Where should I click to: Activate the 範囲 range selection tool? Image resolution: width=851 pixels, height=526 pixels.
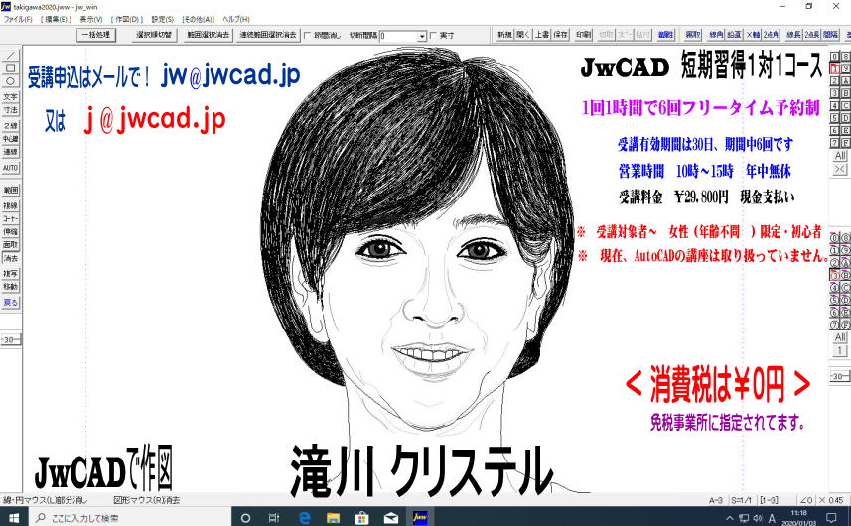point(11,191)
